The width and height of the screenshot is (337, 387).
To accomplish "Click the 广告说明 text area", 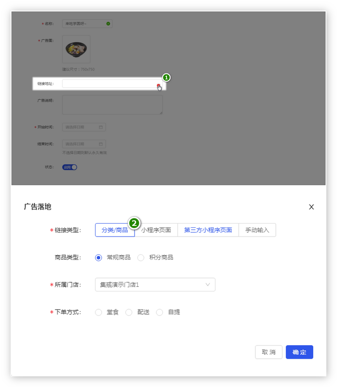I will [112, 105].
